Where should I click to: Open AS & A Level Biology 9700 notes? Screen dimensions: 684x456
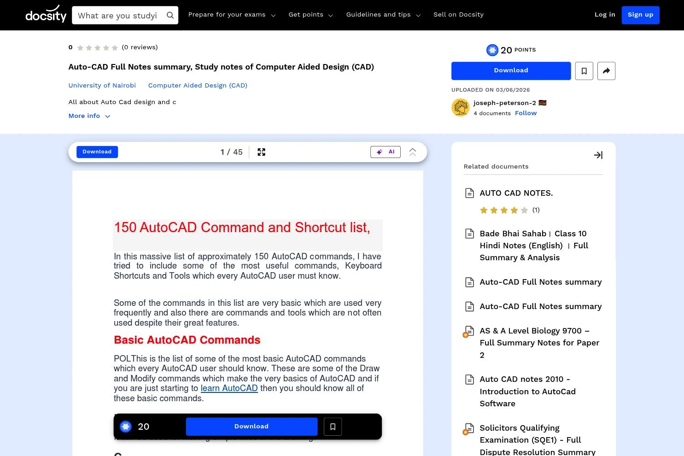coord(539,343)
